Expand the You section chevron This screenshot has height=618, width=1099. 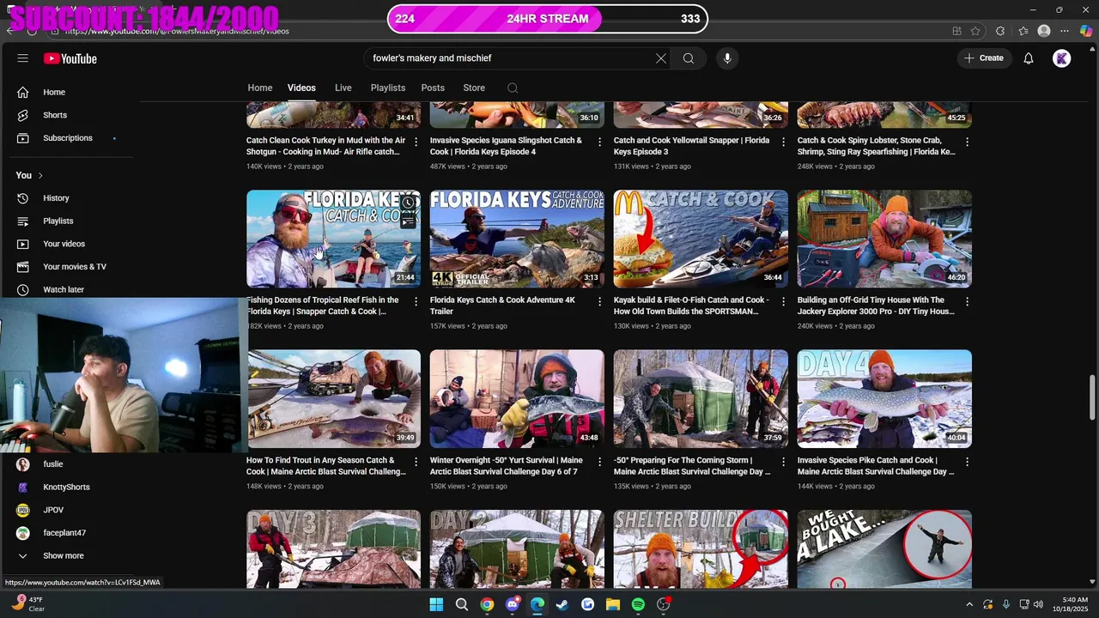[x=39, y=175]
